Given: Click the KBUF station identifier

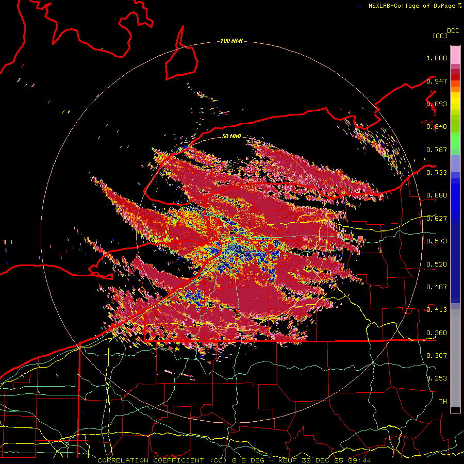Looking at the screenshot, I should click(x=289, y=460).
